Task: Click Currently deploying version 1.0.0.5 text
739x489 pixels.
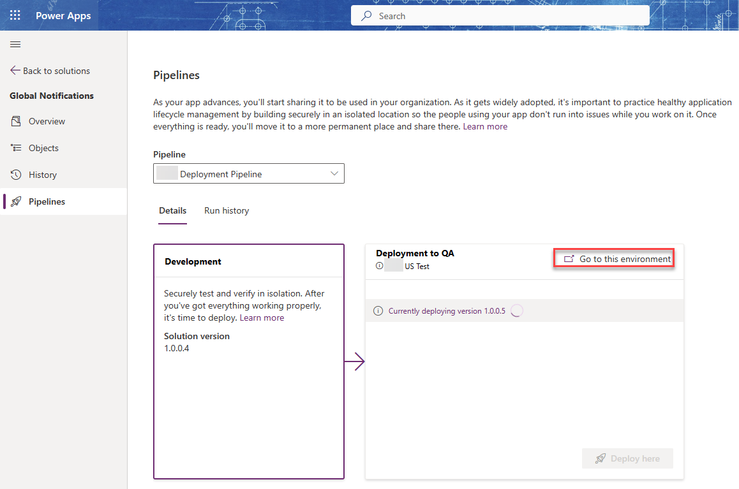Action: click(x=447, y=311)
